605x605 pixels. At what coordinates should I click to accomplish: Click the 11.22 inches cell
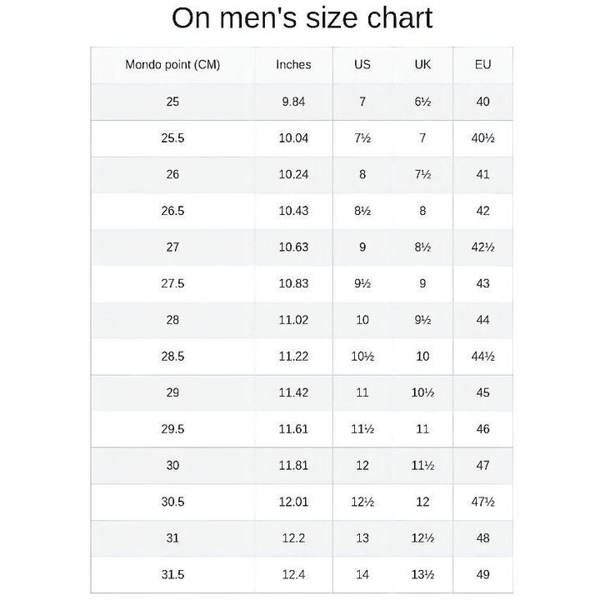(293, 357)
